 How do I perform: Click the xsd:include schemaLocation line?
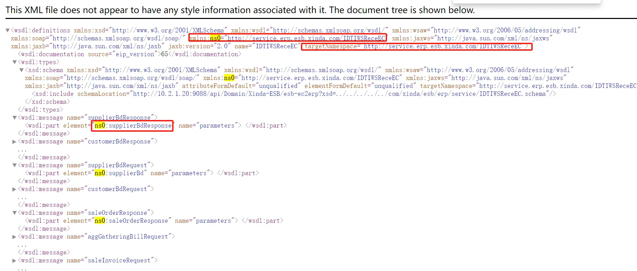click(x=294, y=94)
